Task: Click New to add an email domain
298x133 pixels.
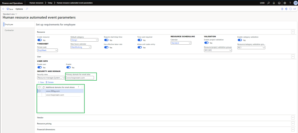Action: coord(41,82)
